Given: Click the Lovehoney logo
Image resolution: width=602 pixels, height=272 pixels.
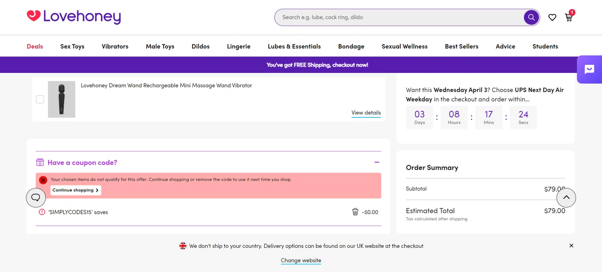Looking at the screenshot, I should pyautogui.click(x=74, y=17).
